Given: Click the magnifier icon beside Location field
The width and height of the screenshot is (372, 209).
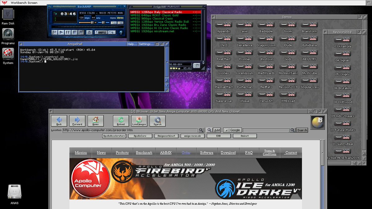Looking at the screenshot, I should 201,130.
